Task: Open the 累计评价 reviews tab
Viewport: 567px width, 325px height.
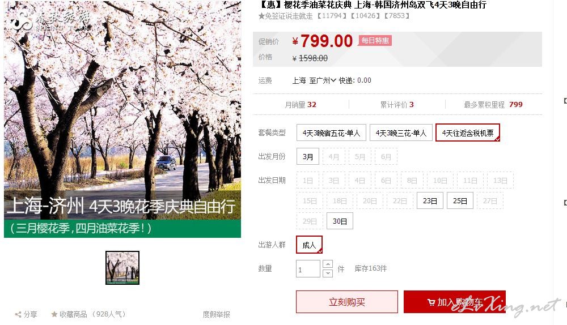Action: tap(397, 105)
